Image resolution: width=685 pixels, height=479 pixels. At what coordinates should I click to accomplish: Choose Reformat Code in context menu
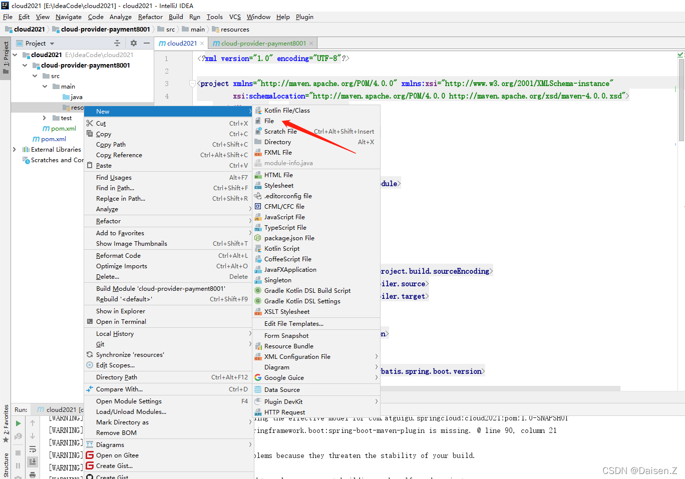pos(168,256)
